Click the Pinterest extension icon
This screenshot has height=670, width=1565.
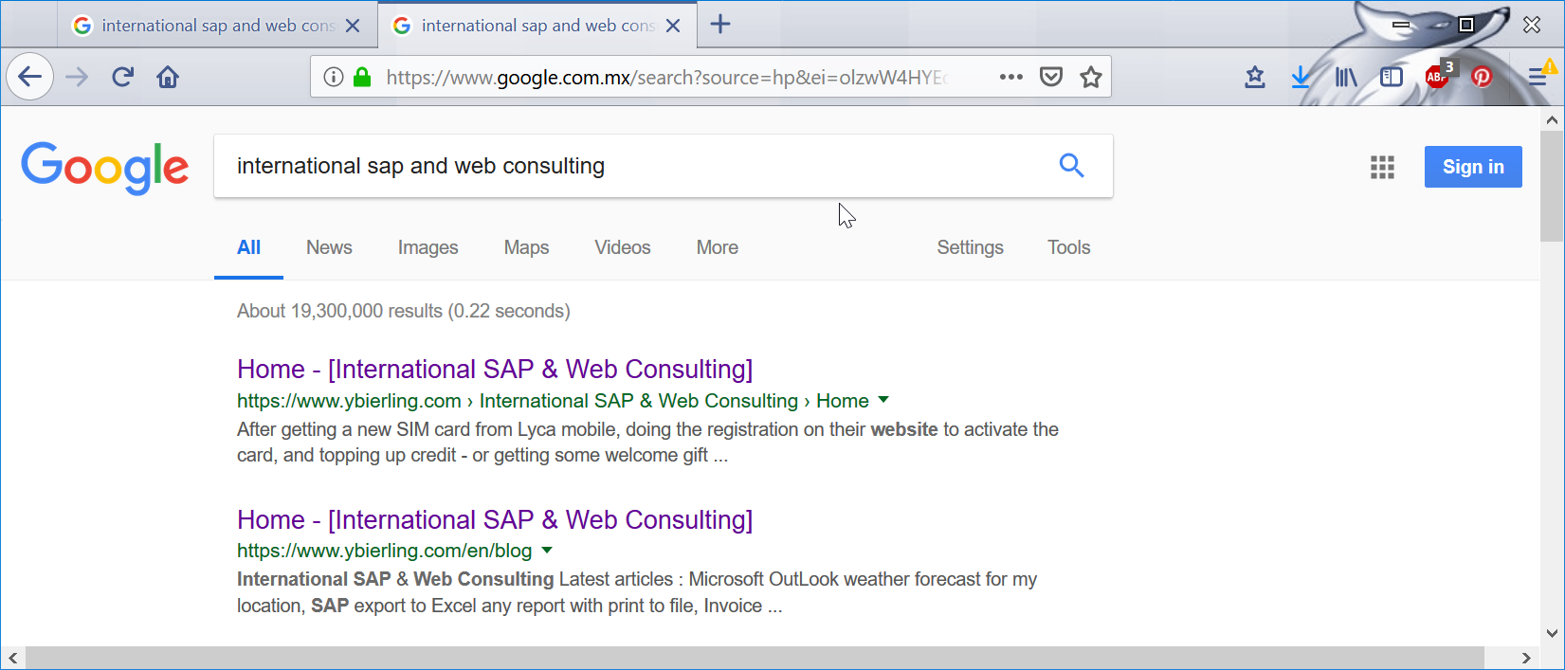[x=1480, y=77]
